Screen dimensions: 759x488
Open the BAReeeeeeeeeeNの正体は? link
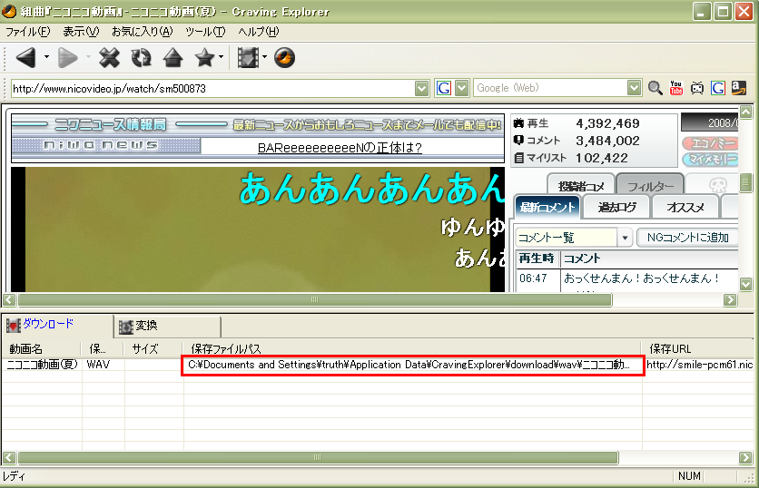[340, 148]
